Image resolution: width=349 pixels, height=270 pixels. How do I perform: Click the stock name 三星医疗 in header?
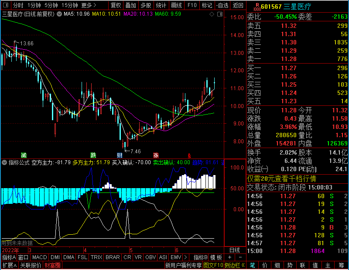(298, 7)
